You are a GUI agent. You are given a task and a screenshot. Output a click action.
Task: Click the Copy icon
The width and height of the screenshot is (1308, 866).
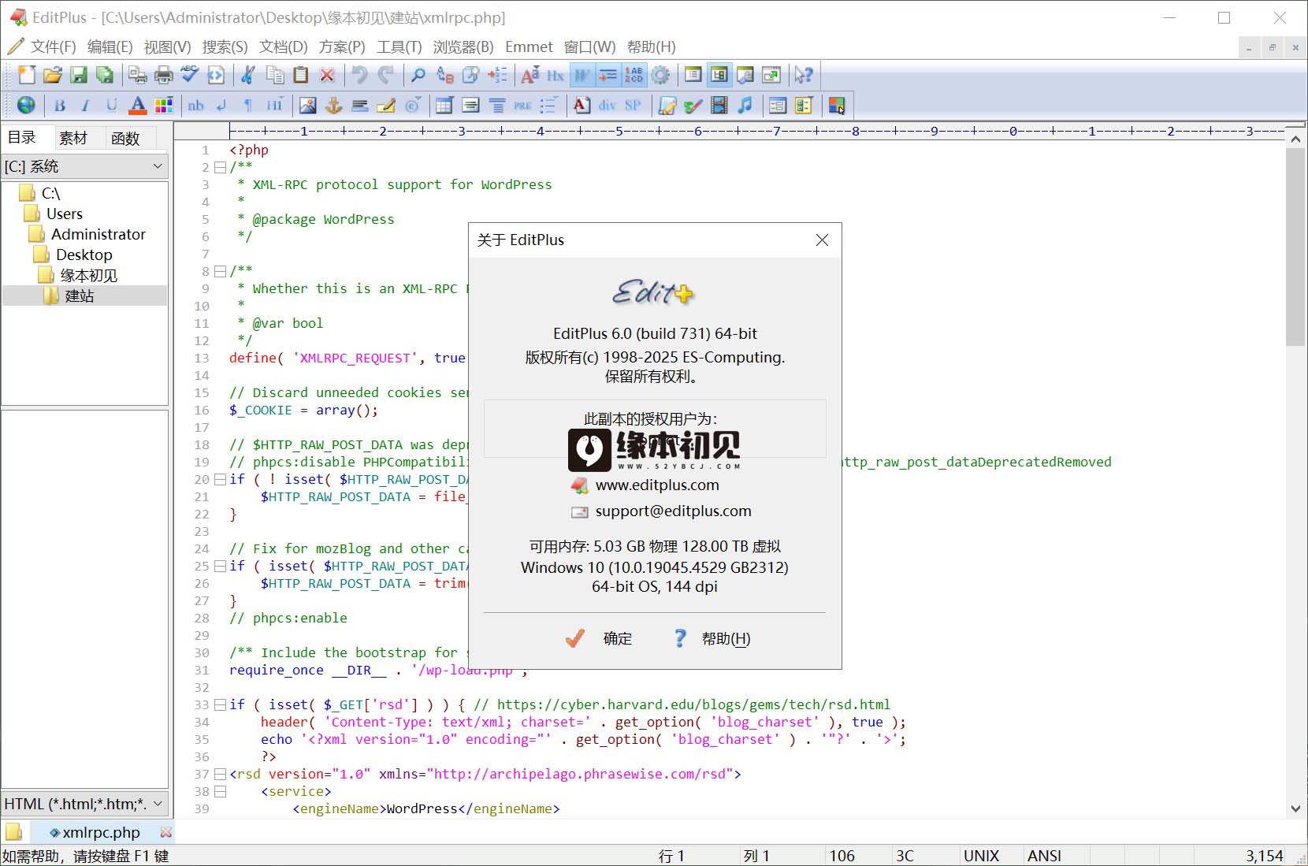[x=275, y=75]
